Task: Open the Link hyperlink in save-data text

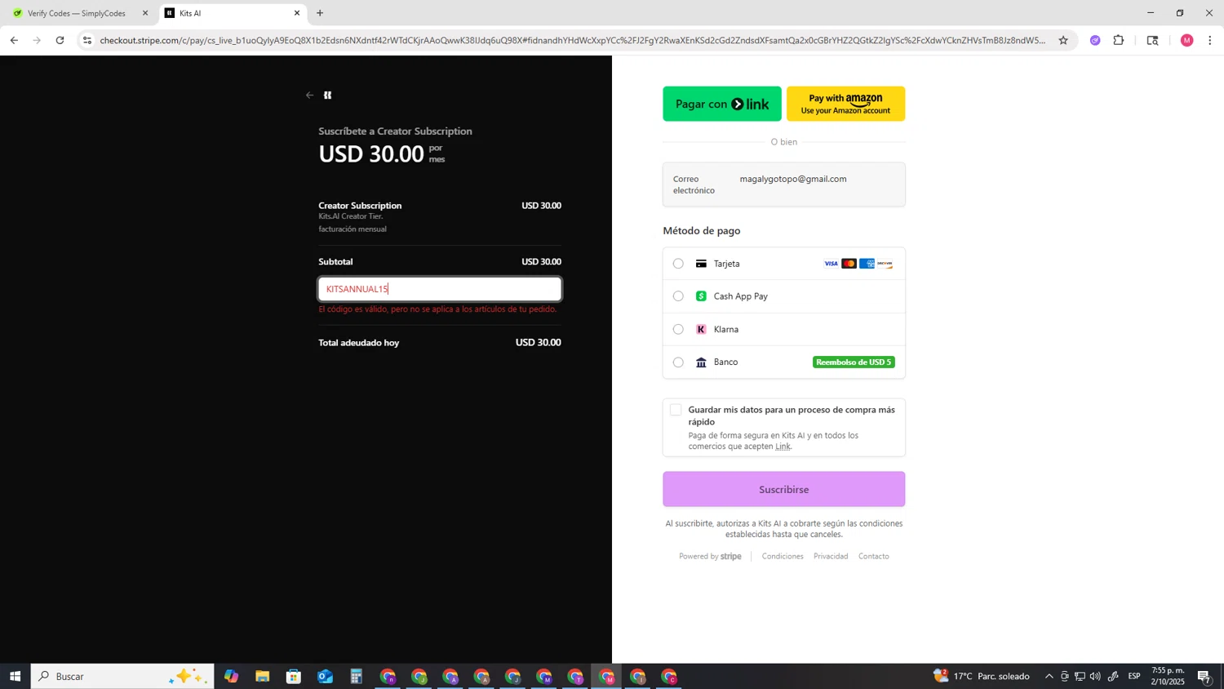Action: (x=783, y=447)
